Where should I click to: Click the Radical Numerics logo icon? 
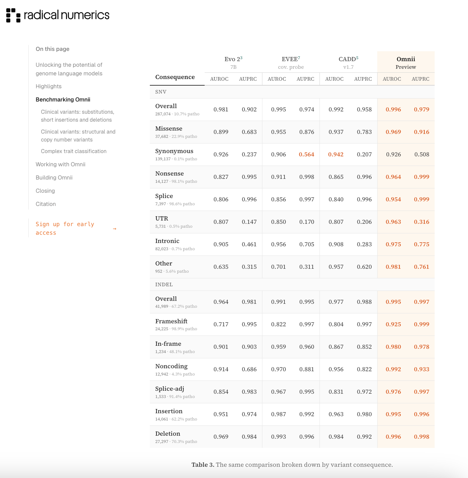tap(13, 15)
